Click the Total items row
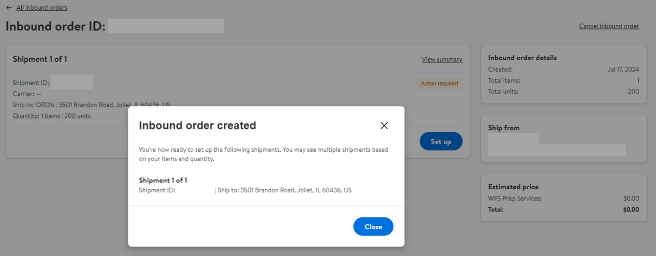 click(x=563, y=81)
